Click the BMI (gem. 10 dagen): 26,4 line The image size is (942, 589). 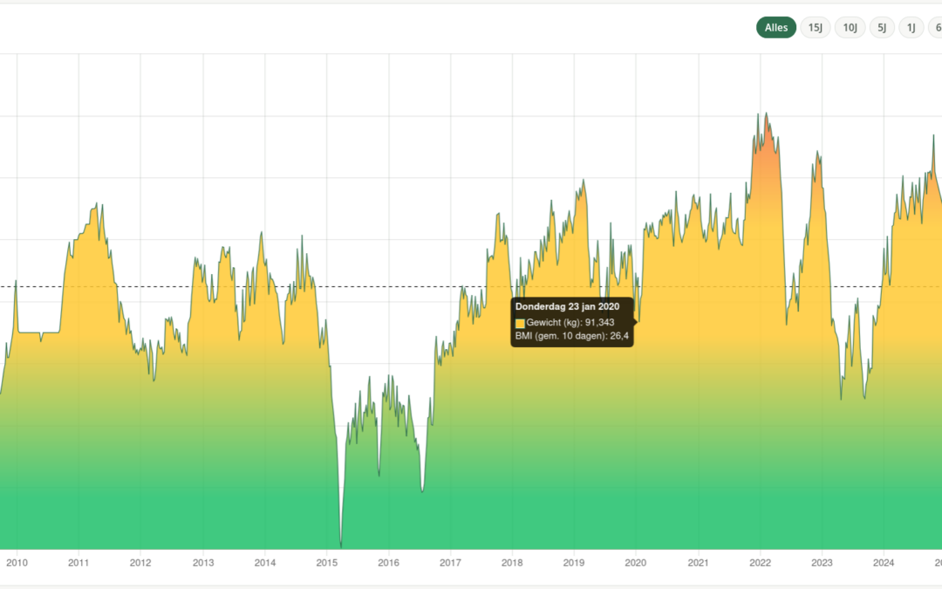pyautogui.click(x=572, y=336)
